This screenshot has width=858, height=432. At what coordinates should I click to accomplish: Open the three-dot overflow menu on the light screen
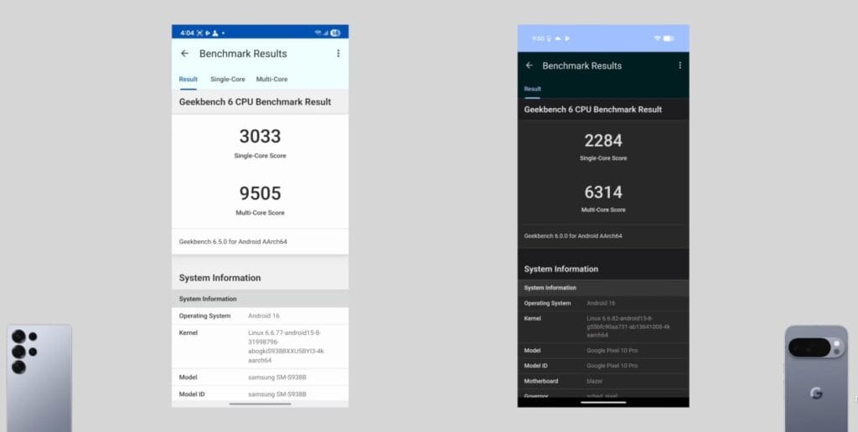(x=339, y=54)
